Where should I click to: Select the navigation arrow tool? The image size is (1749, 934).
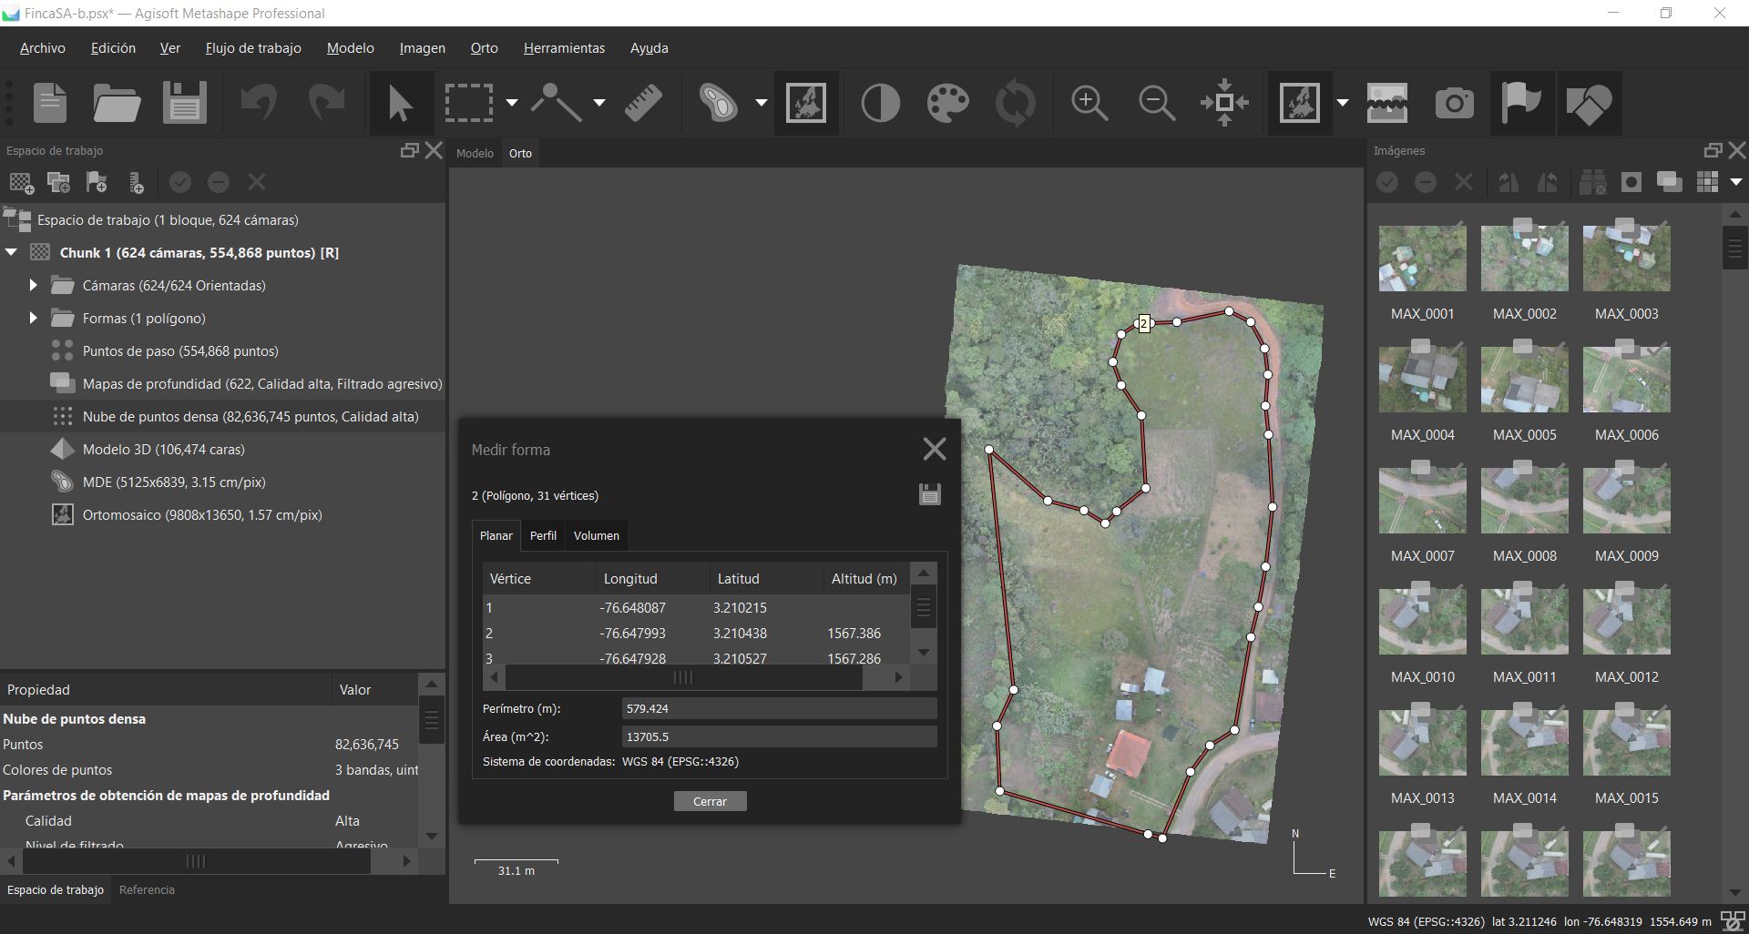tap(400, 103)
